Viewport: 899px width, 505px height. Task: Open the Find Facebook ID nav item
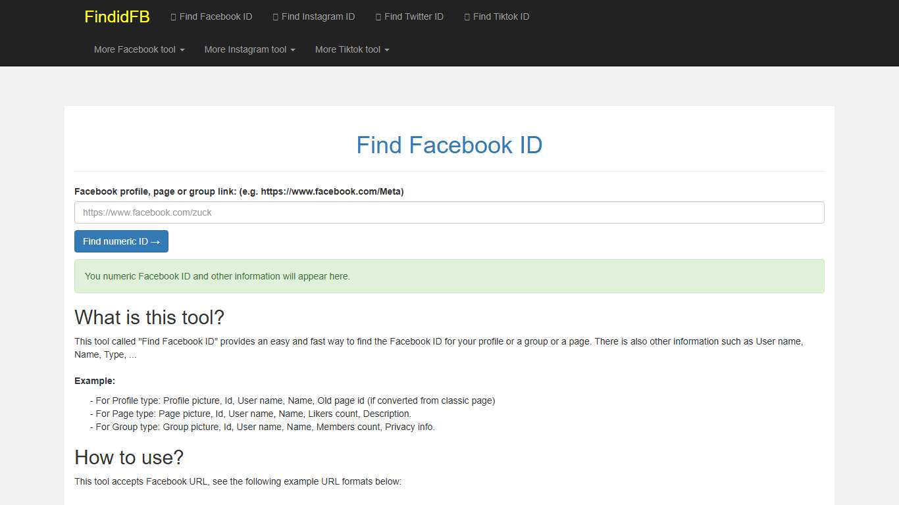(215, 16)
